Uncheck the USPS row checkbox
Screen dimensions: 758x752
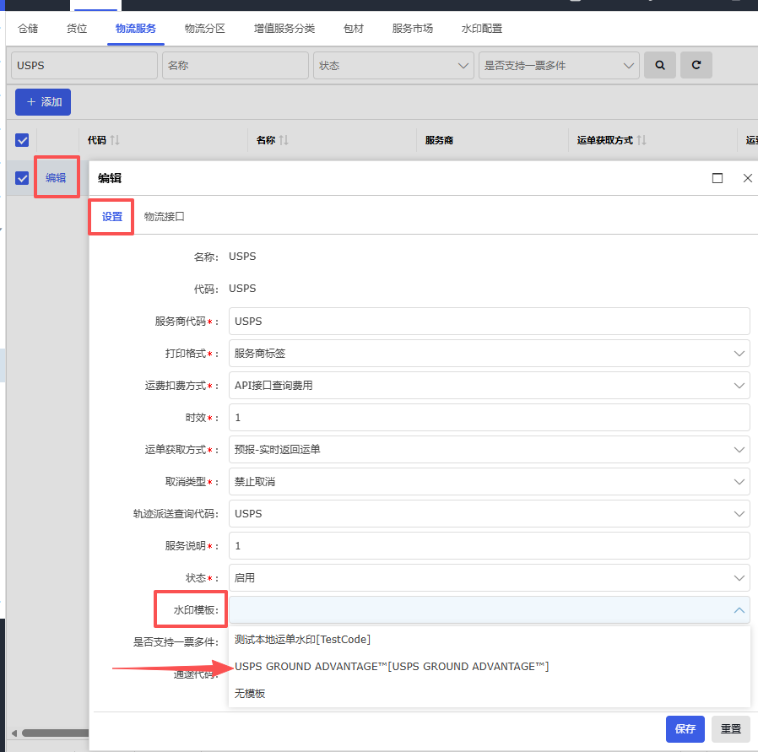tap(22, 178)
